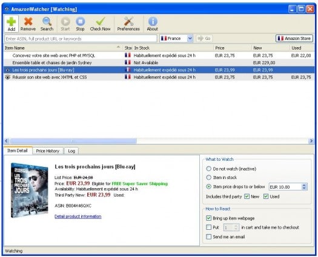Open Preferences tools icon

tap(128, 24)
